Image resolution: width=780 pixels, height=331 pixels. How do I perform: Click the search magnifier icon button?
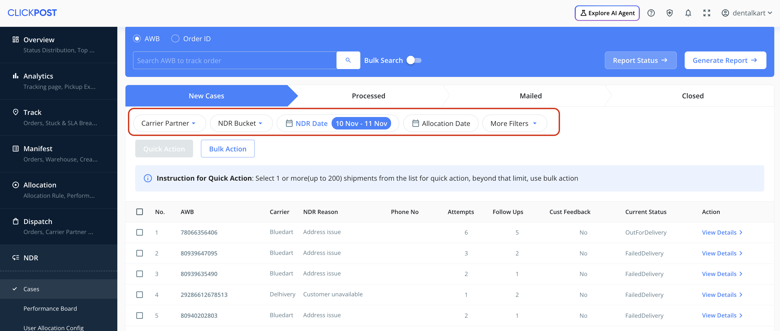348,60
